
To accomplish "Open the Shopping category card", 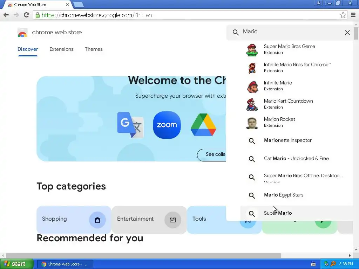I will [x=74, y=220].
